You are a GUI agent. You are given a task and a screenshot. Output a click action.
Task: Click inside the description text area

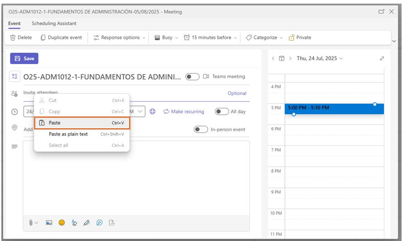[x=136, y=178]
